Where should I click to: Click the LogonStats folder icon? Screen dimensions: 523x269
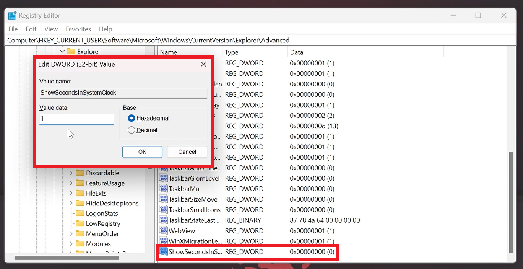coord(80,214)
